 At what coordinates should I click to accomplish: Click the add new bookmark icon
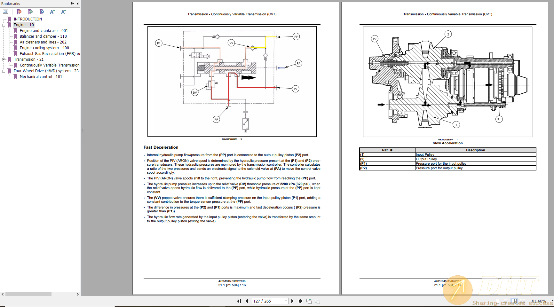pos(30,12)
